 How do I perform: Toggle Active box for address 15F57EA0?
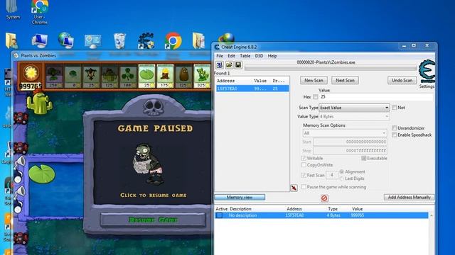(x=220, y=215)
